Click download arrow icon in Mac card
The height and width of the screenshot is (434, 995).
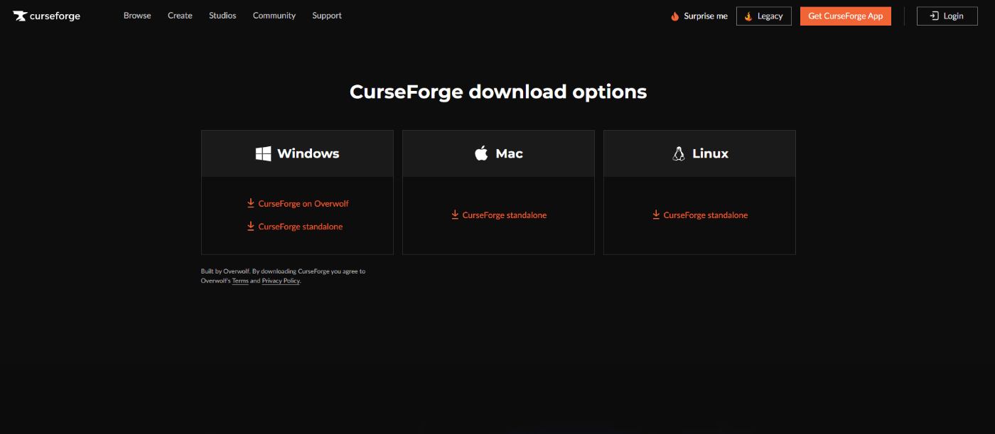click(456, 215)
